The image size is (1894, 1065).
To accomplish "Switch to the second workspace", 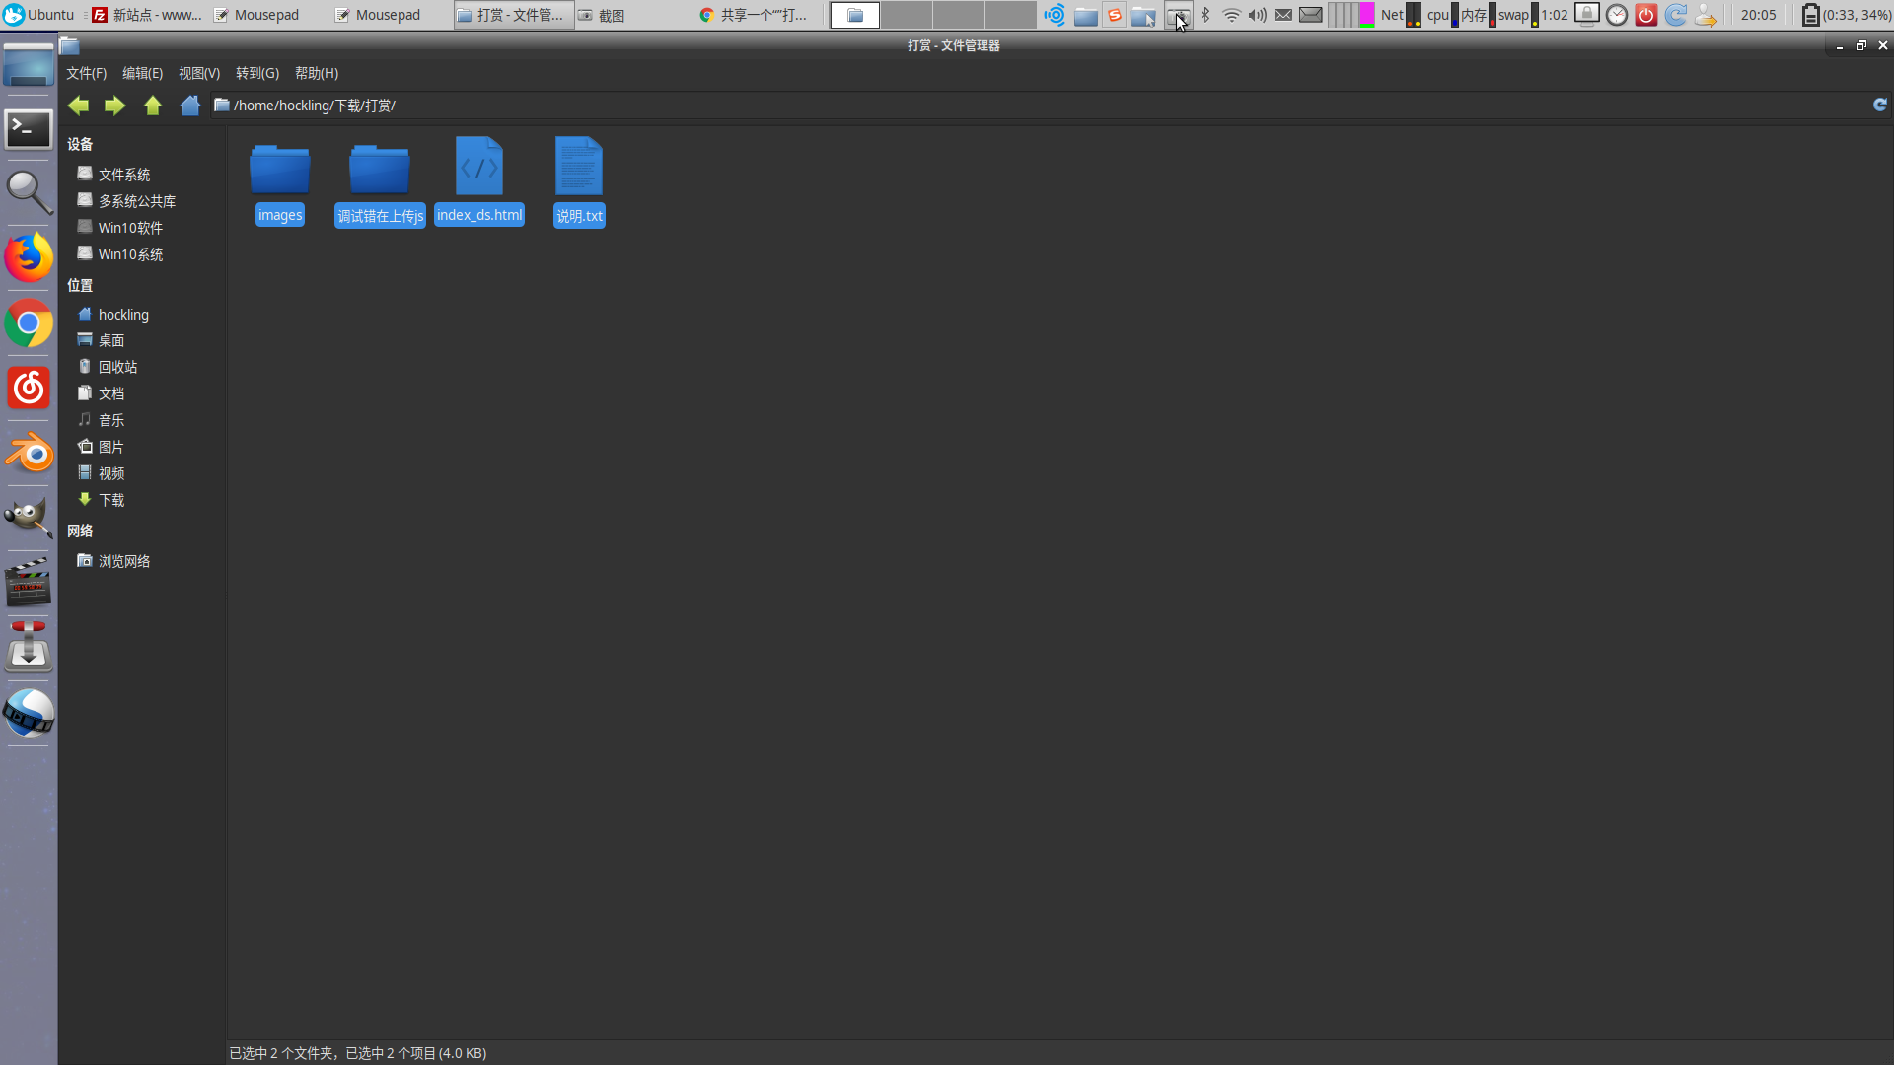I will point(907,15).
